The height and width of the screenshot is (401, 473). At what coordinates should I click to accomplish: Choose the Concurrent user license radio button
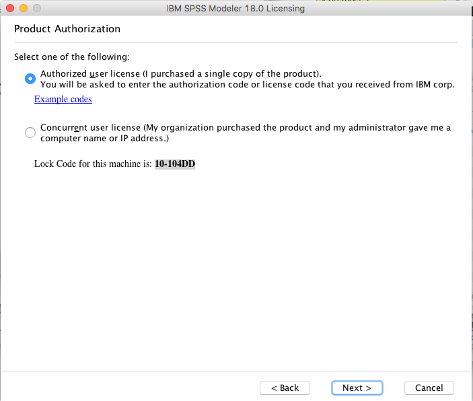click(x=30, y=133)
